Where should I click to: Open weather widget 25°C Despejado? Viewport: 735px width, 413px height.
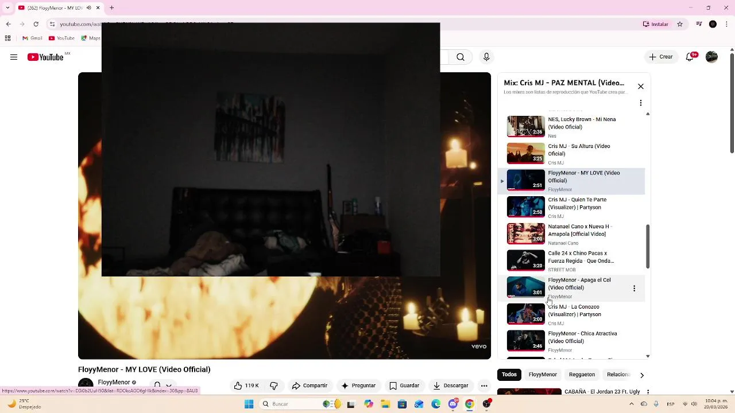24,404
